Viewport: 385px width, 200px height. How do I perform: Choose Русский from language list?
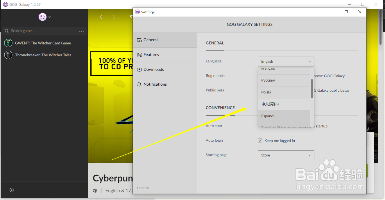[x=284, y=80]
